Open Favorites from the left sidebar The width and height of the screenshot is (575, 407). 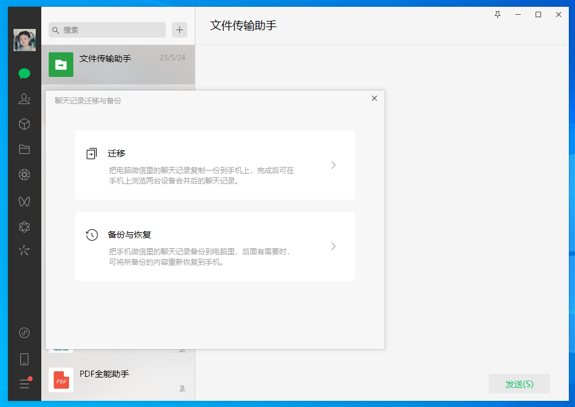pos(24,124)
